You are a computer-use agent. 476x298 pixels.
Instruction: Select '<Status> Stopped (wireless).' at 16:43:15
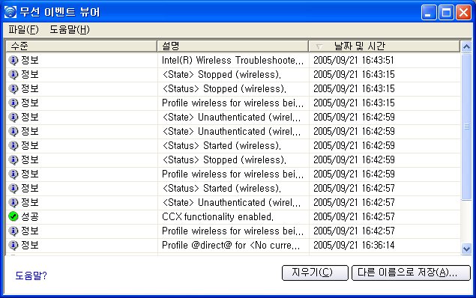pyautogui.click(x=224, y=89)
